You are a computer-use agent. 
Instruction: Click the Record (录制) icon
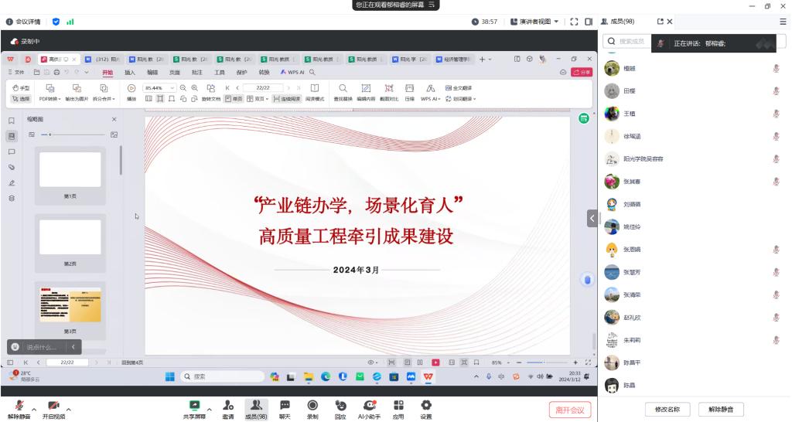pos(312,406)
